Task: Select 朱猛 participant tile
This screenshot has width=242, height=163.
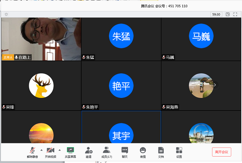Action: pos(121,39)
